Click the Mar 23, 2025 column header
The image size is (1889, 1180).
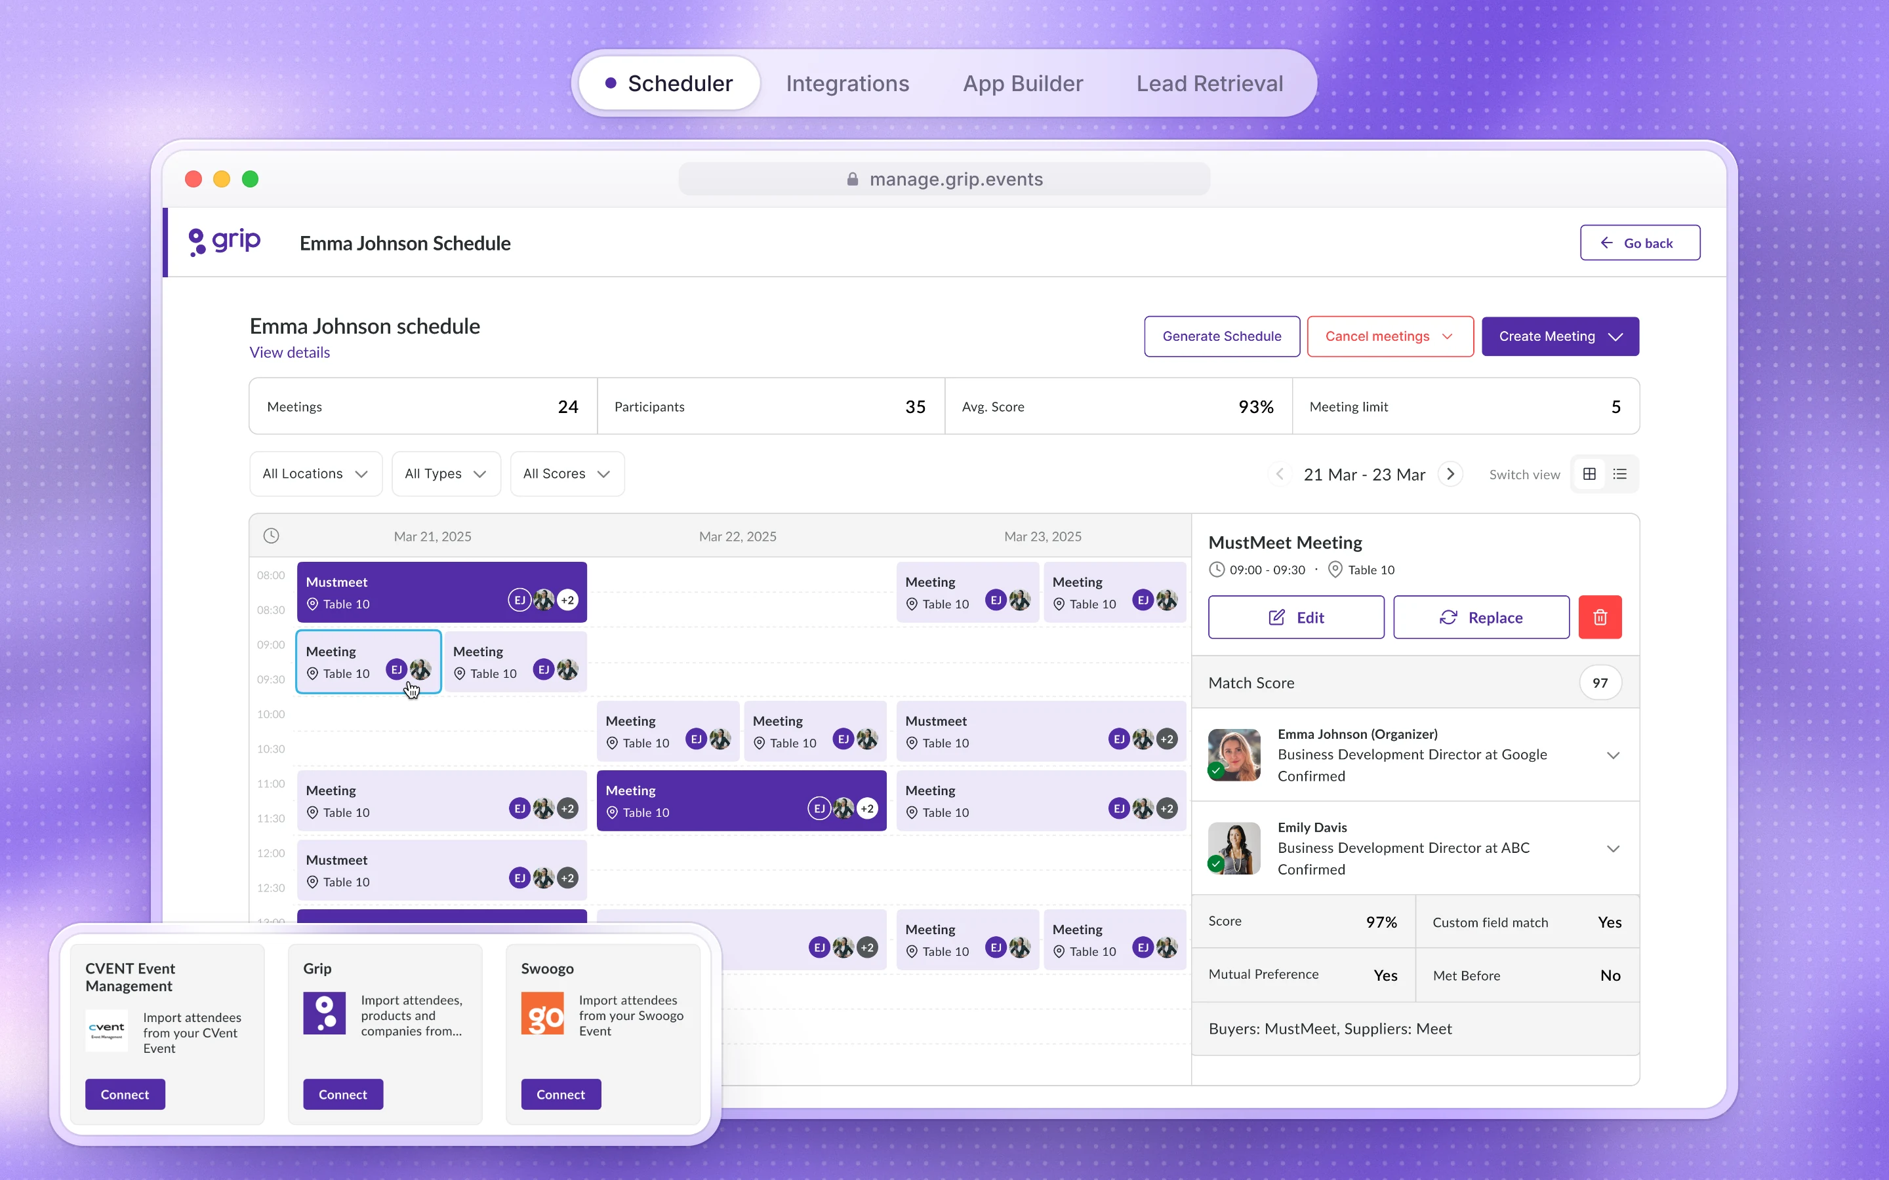(1043, 536)
